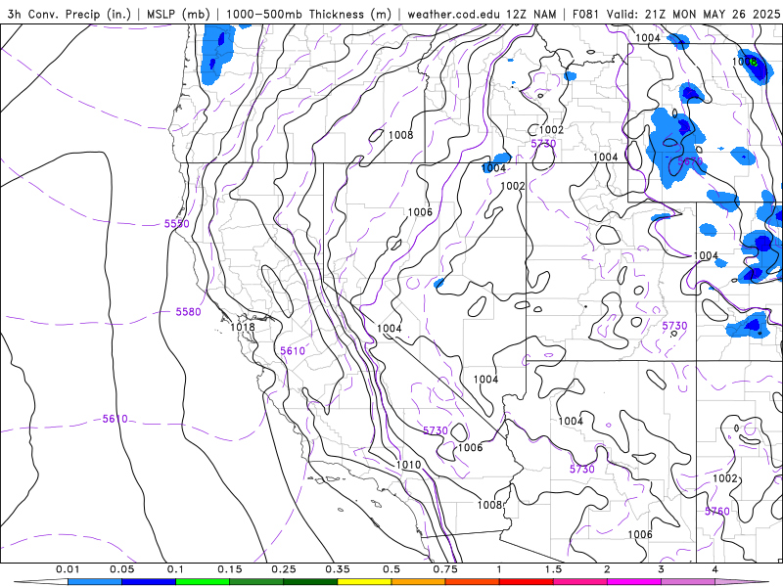Click the 5550 thickness contour label
Screen dimensions: 783x587
177,224
